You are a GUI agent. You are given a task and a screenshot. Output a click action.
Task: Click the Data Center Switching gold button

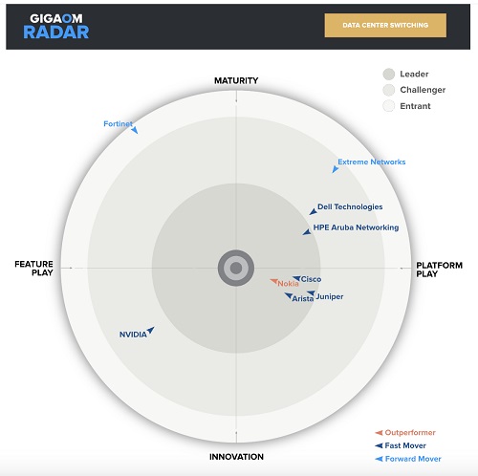(x=385, y=25)
